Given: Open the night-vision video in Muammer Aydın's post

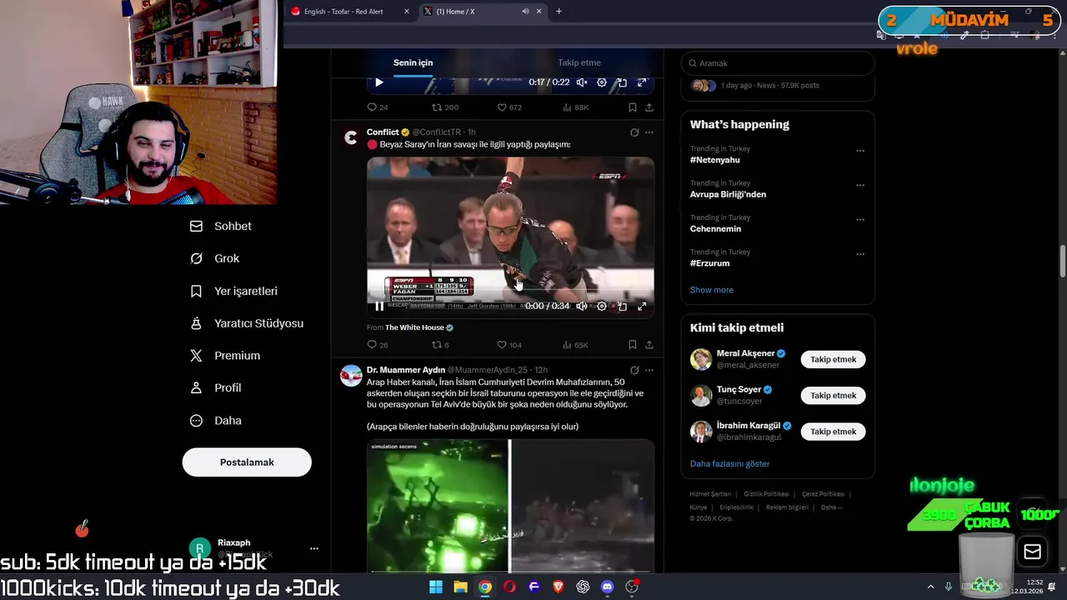Looking at the screenshot, I should tap(510, 505).
